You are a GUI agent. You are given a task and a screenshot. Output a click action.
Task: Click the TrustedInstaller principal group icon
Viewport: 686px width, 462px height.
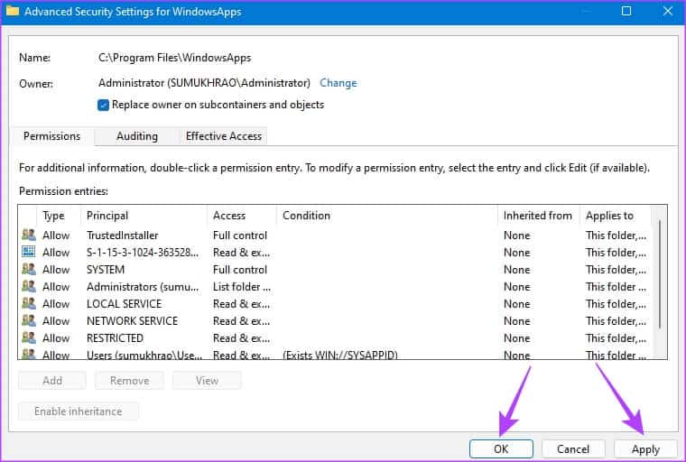[x=29, y=235]
